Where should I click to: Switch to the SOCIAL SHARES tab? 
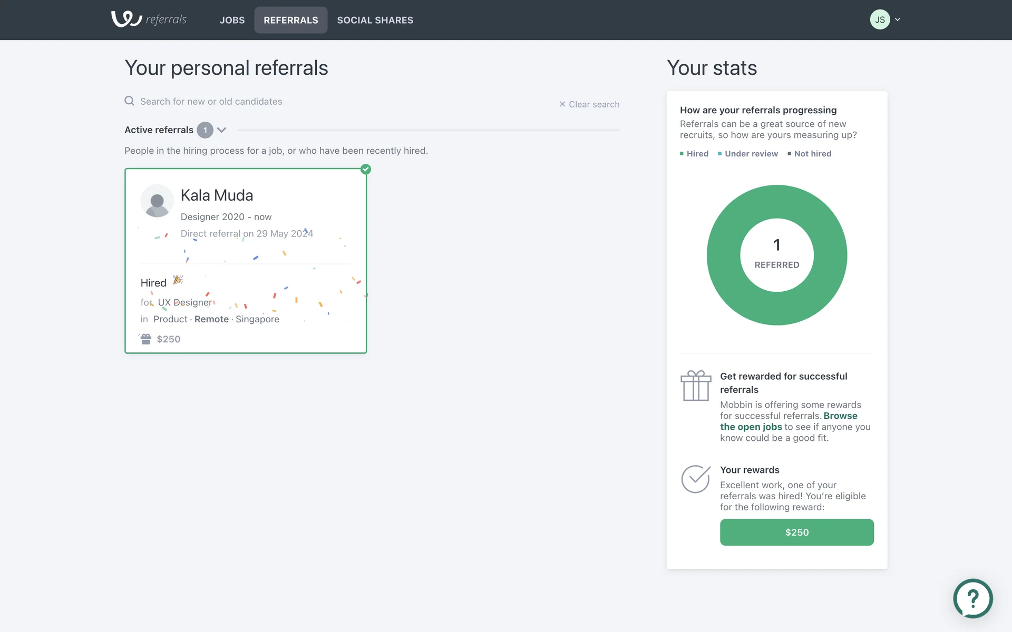[x=375, y=20]
